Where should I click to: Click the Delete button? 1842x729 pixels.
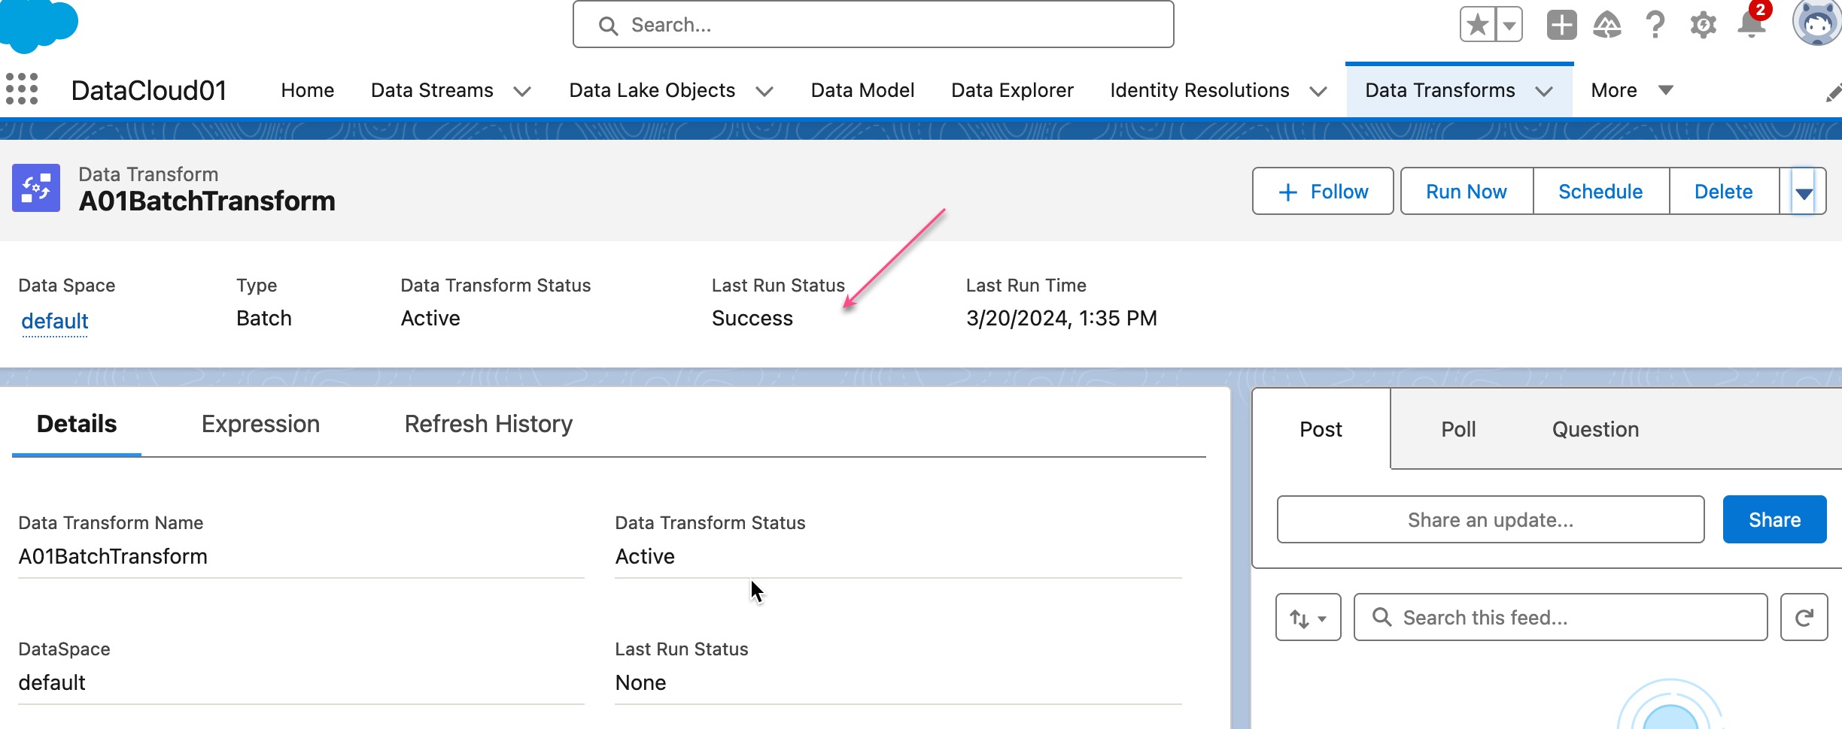[1723, 191]
